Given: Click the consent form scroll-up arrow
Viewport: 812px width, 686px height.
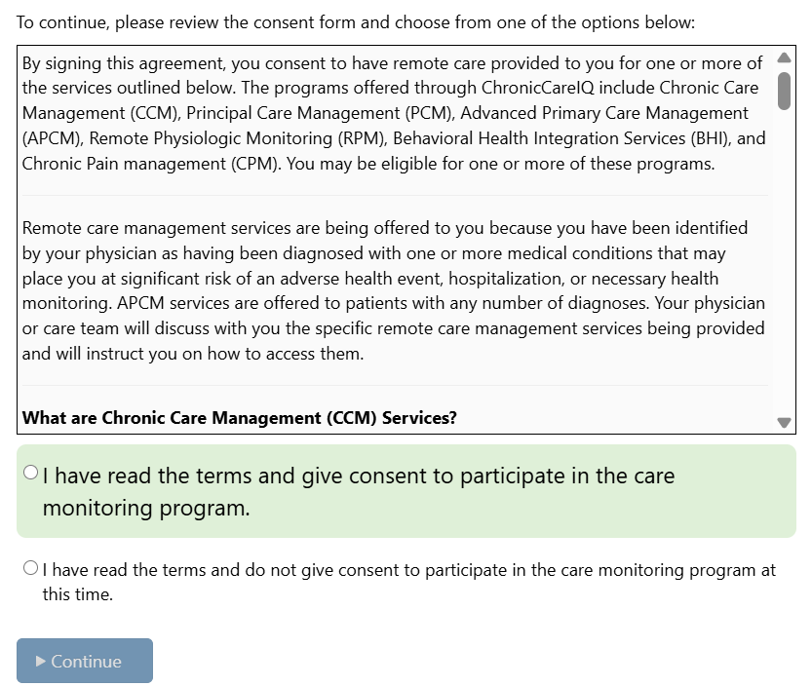Looking at the screenshot, I should coord(784,57).
